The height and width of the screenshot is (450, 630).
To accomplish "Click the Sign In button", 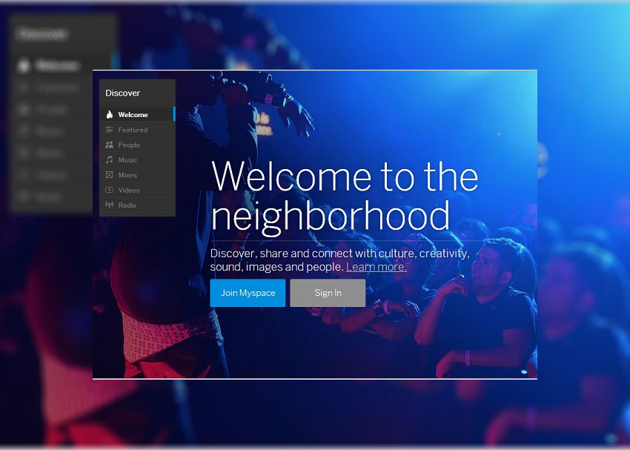I will point(328,293).
